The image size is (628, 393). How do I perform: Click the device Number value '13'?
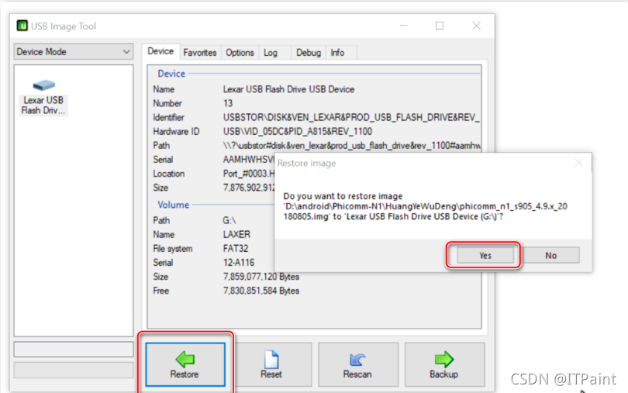[x=228, y=103]
